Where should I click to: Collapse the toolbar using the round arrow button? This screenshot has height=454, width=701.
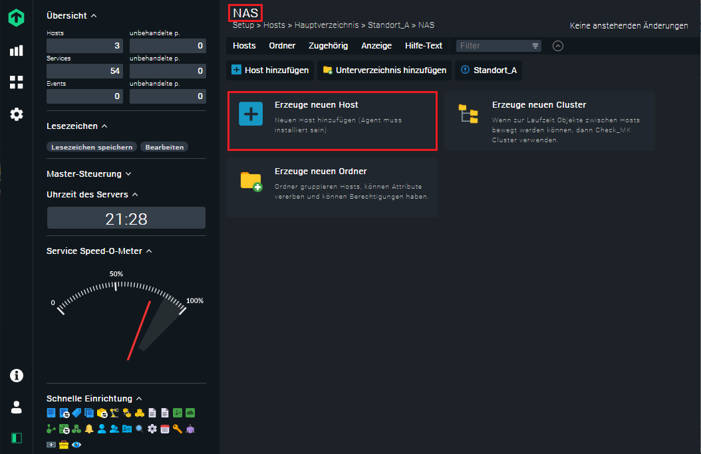[558, 46]
